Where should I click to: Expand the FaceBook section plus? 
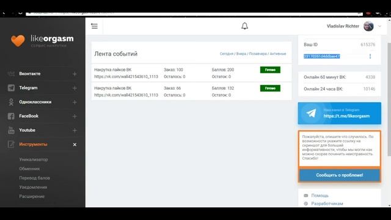[75, 116]
